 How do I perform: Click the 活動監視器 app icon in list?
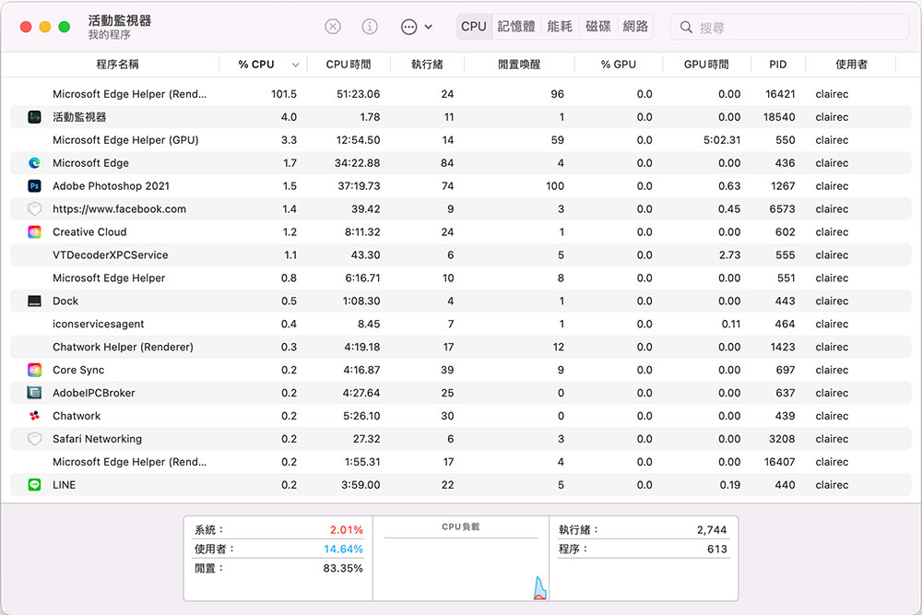(x=35, y=117)
